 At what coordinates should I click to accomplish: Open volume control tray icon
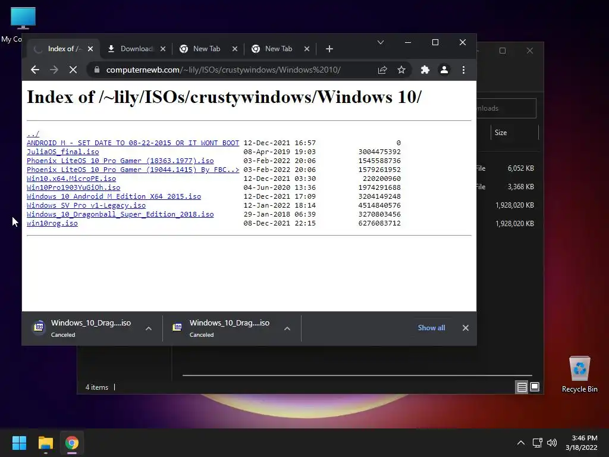coord(552,443)
